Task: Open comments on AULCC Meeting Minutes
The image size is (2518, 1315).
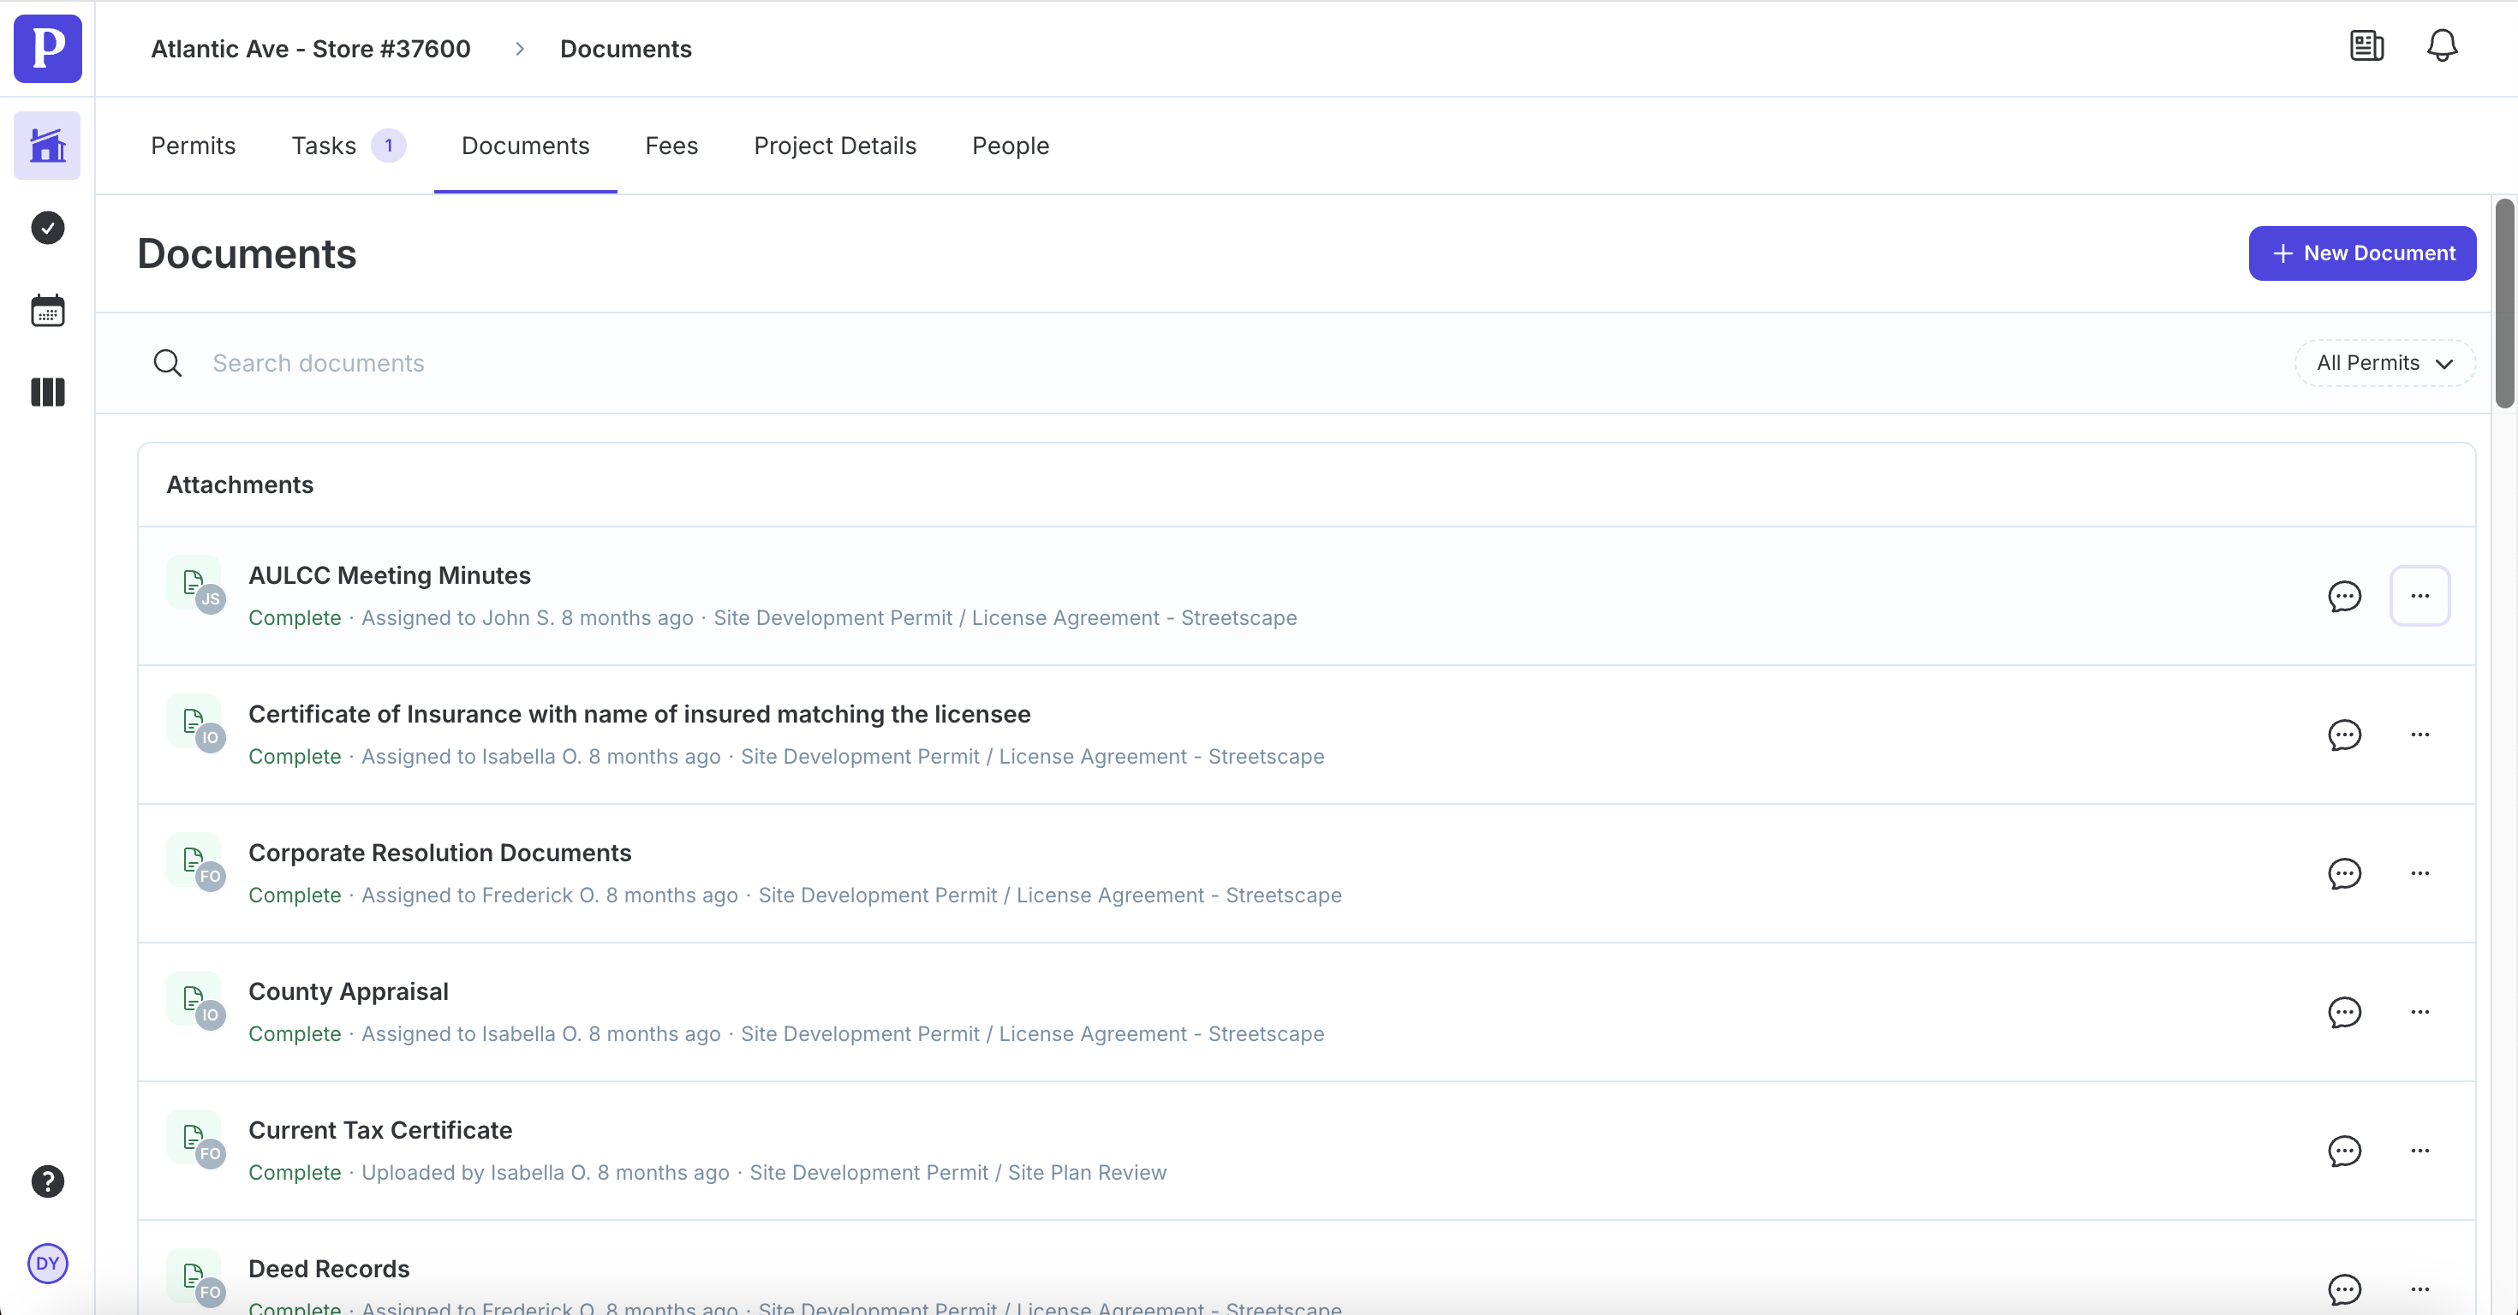Action: (x=2344, y=596)
